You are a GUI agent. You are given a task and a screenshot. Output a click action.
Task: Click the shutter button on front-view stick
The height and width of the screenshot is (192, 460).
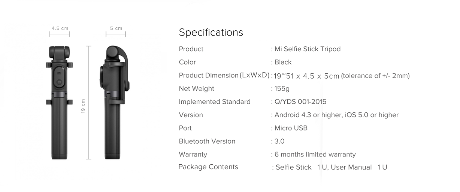coord(59,81)
